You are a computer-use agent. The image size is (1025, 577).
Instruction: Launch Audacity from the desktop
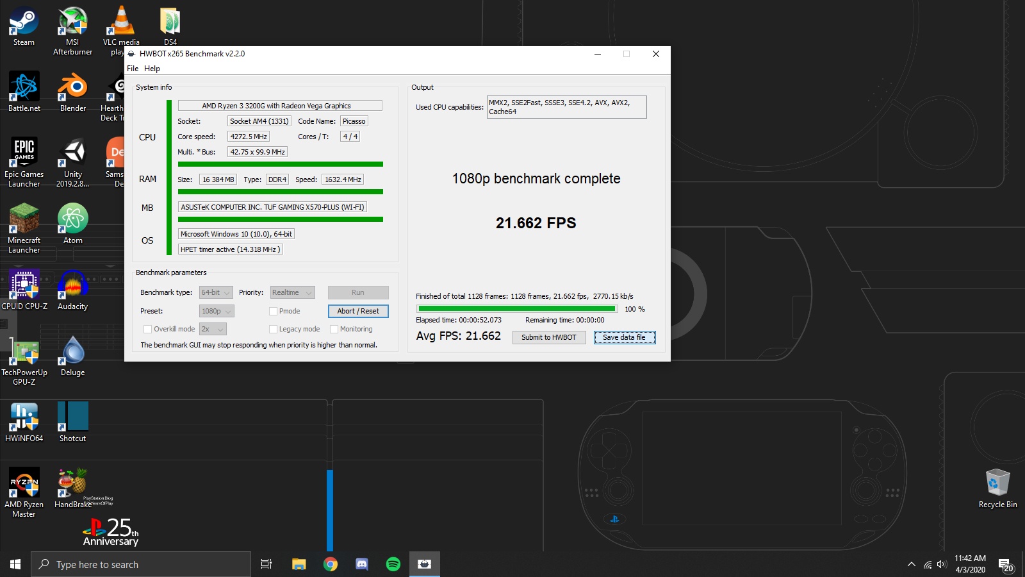72,290
